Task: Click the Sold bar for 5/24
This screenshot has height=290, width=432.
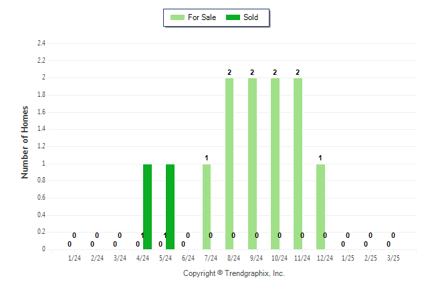Action: (170, 207)
